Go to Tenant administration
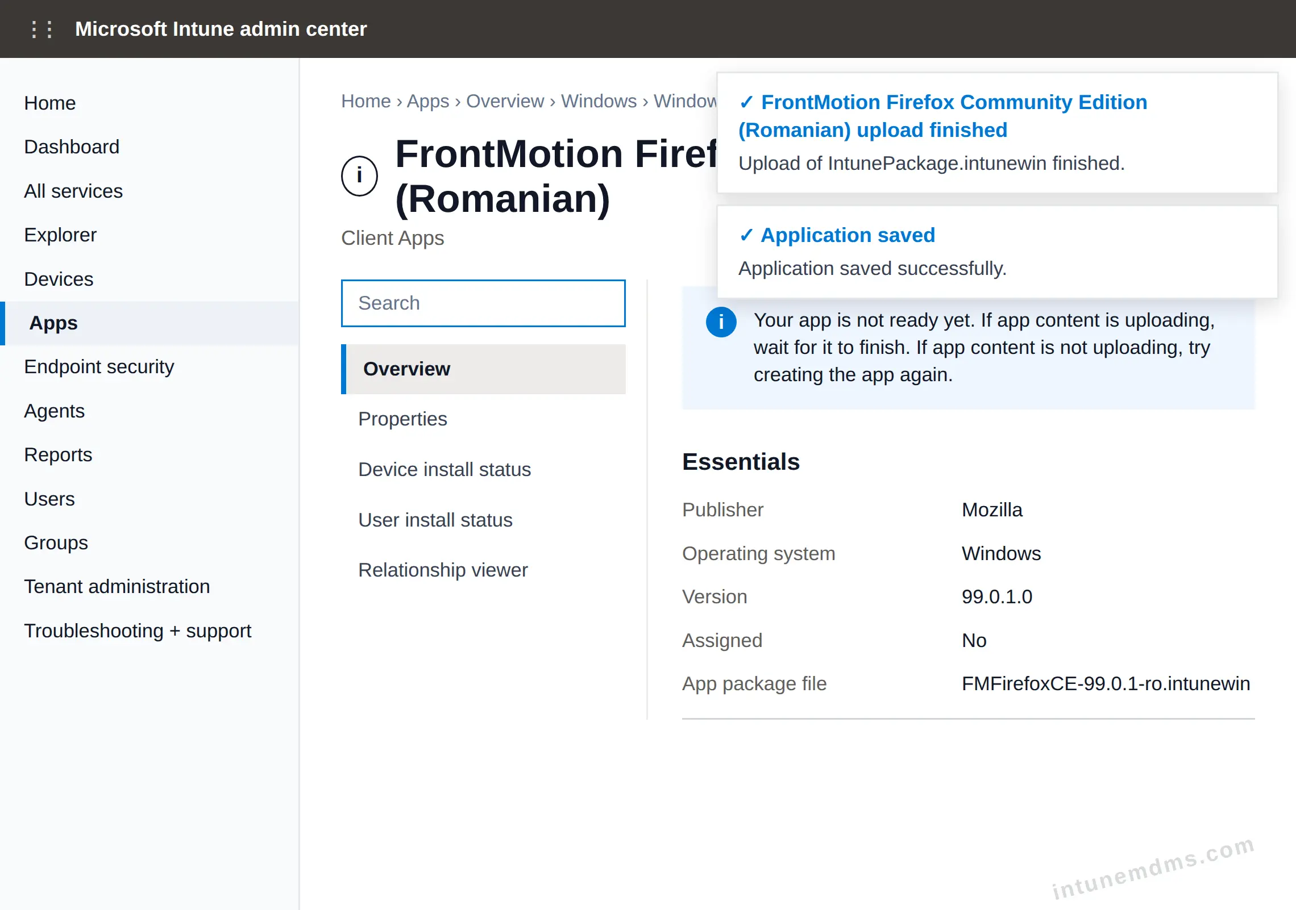The height and width of the screenshot is (910, 1296). click(117, 587)
